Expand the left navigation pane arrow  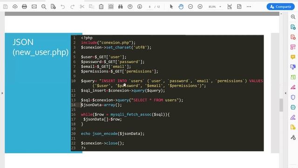[x=2, y=93]
